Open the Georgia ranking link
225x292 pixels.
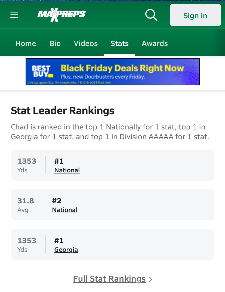pos(66,250)
